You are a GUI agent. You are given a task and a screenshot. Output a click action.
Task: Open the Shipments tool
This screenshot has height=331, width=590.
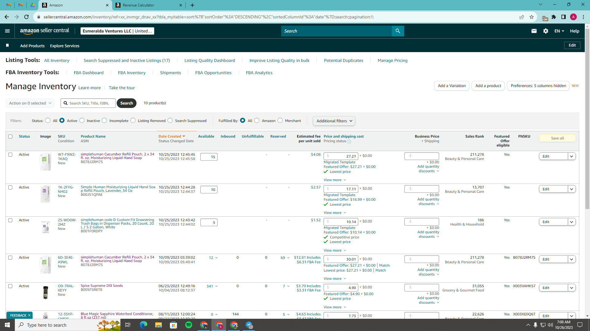click(x=170, y=73)
